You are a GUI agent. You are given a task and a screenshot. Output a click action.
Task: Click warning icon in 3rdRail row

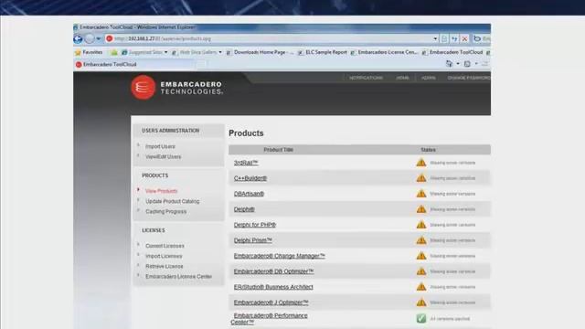click(421, 163)
